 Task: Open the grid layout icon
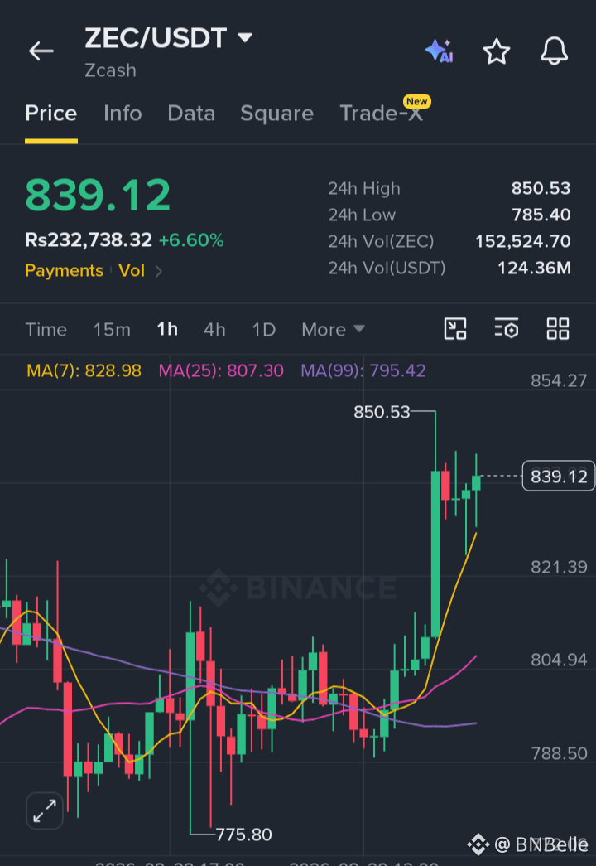pyautogui.click(x=557, y=329)
